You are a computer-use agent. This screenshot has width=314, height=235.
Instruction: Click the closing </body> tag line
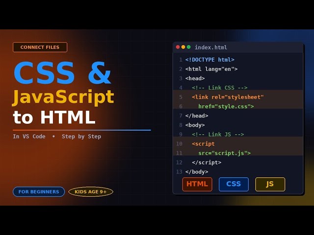[x=197, y=172]
